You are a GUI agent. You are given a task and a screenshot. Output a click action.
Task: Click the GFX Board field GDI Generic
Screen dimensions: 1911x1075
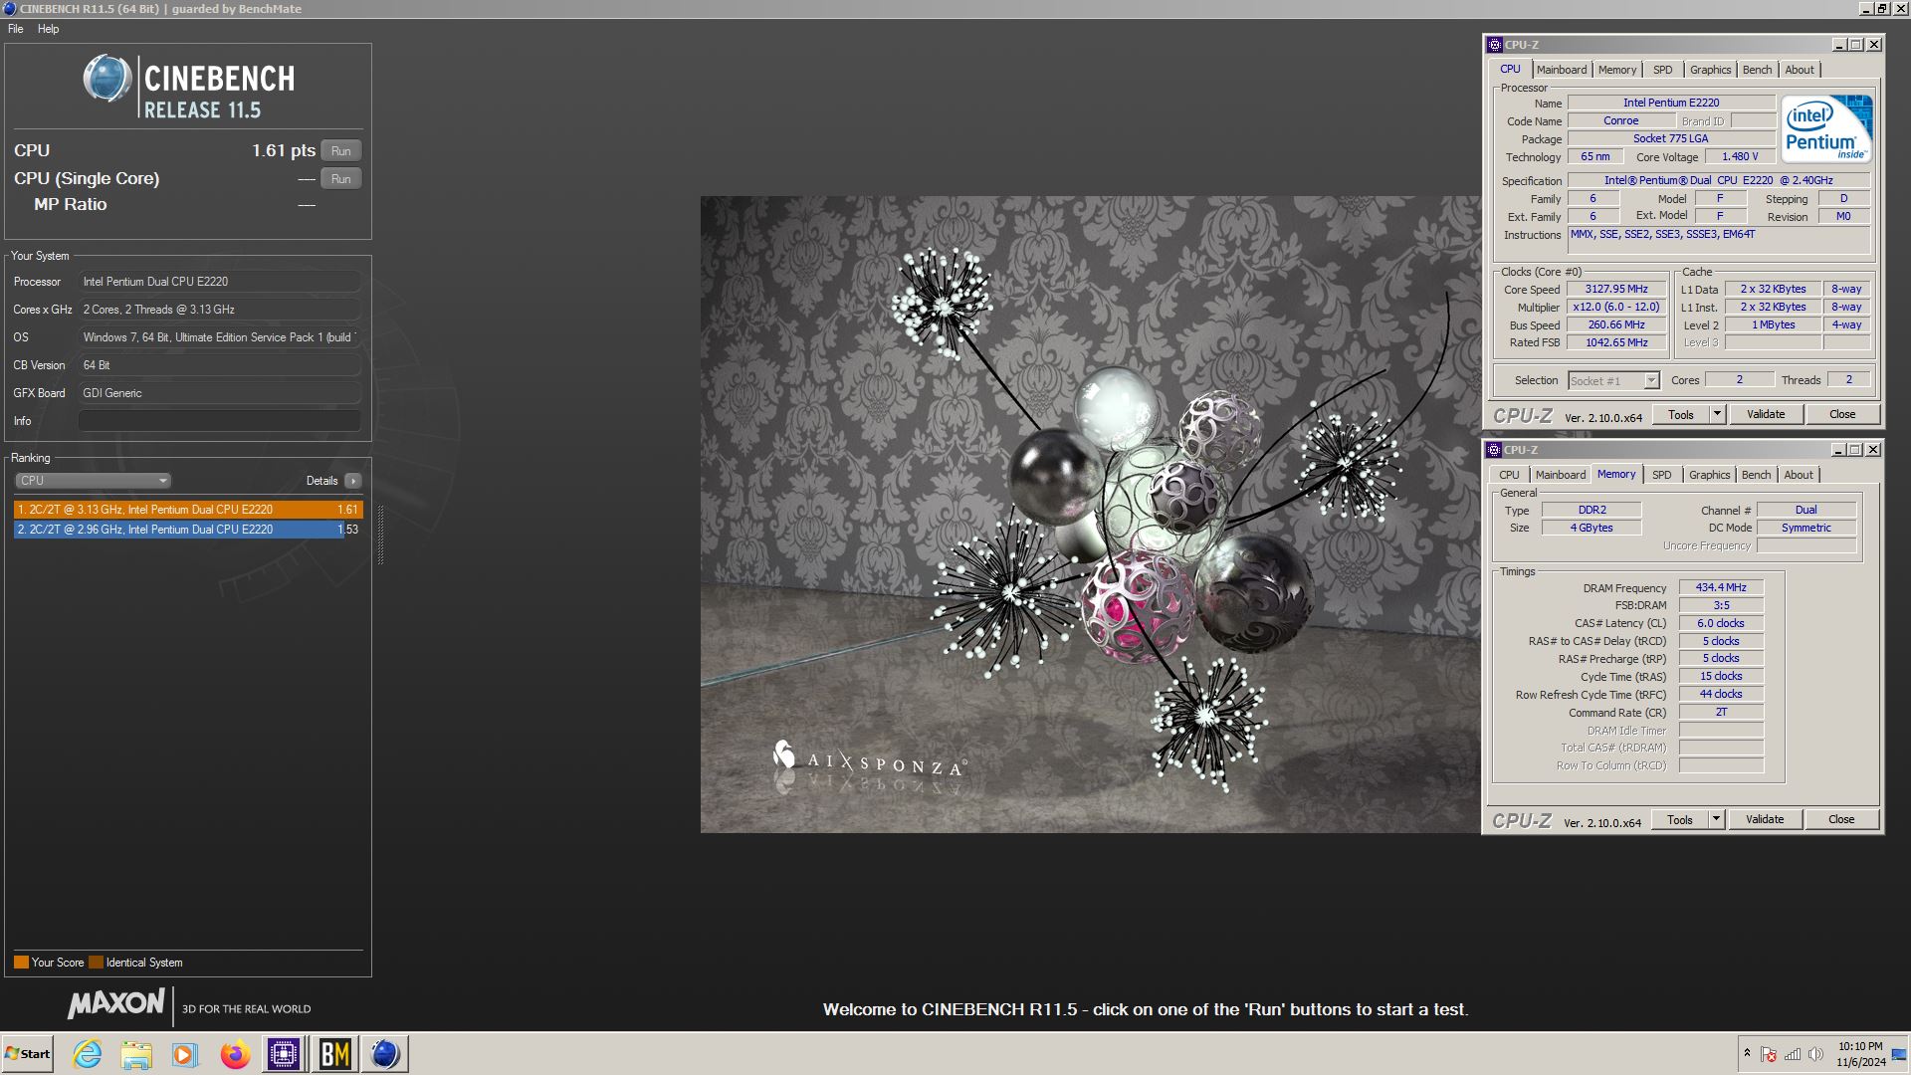pos(219,393)
